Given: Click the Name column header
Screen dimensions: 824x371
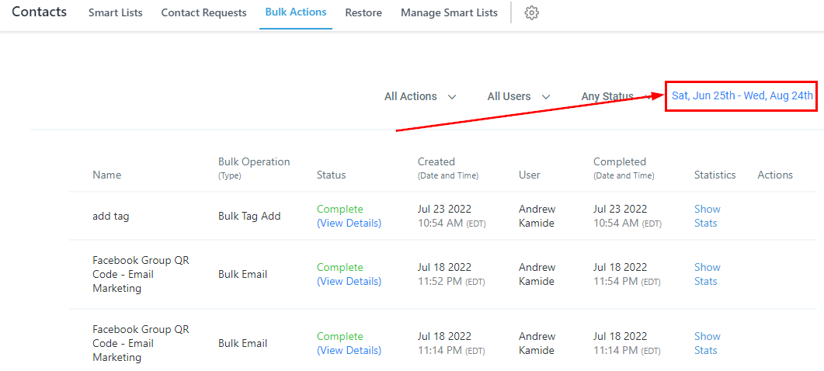Looking at the screenshot, I should [x=106, y=175].
